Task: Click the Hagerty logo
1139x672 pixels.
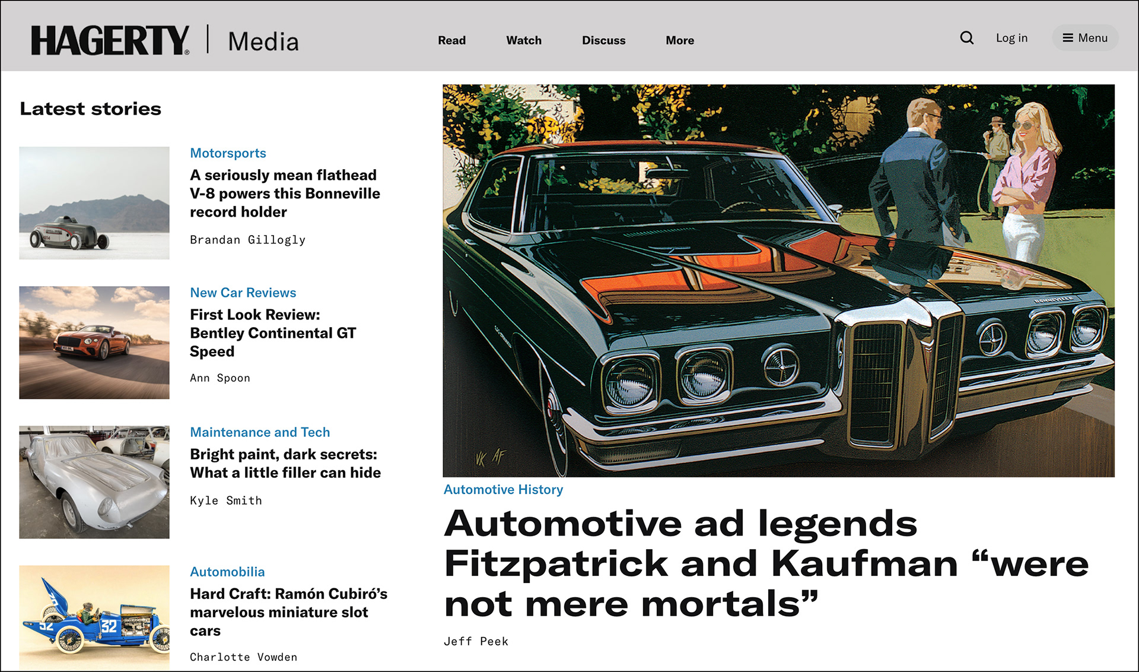Action: tap(111, 40)
